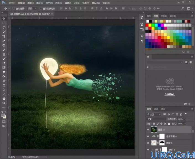Image resolution: width=195 pixels, height=159 pixels.
Task: Select the Gradient tool
Action: [4, 68]
